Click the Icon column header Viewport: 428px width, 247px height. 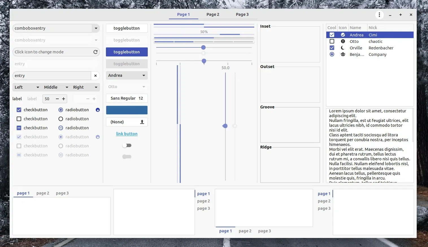tap(343, 28)
